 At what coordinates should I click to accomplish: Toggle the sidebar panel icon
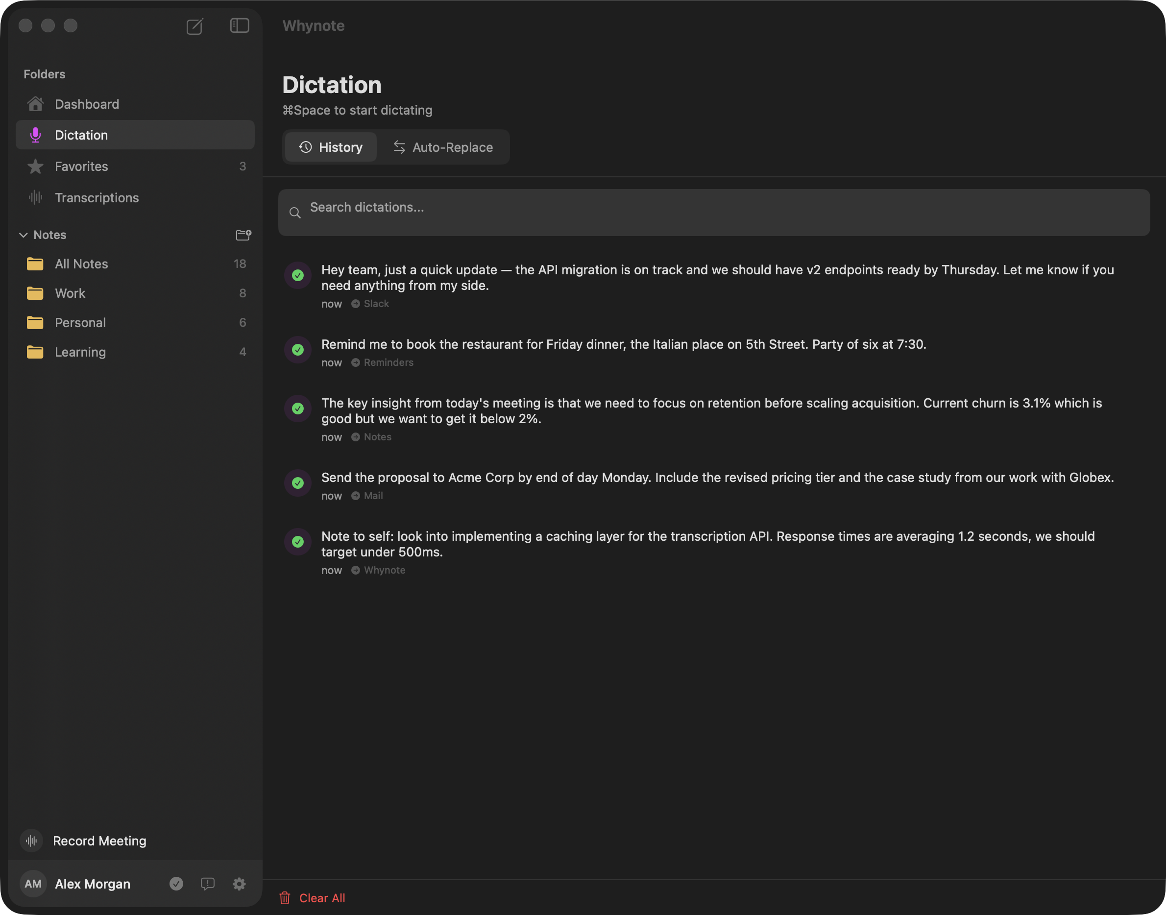(x=240, y=25)
